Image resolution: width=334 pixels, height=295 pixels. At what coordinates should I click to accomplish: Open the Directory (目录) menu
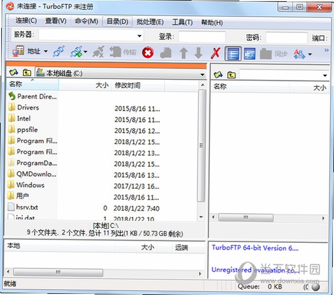tap(117, 22)
